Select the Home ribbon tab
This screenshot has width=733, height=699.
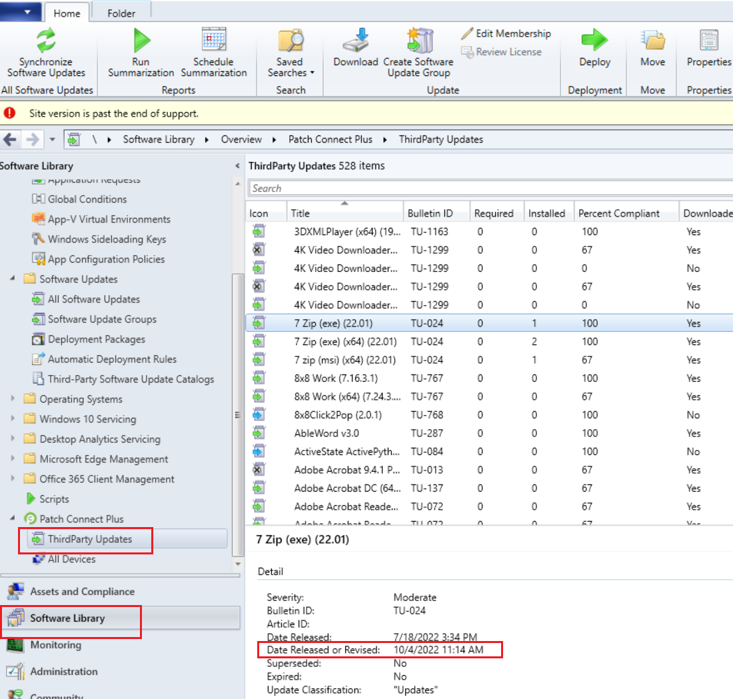(67, 12)
